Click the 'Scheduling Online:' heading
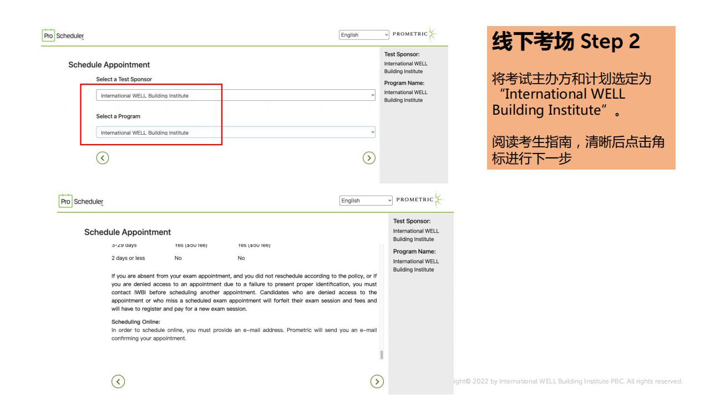This screenshot has height=399, width=710. click(x=136, y=322)
